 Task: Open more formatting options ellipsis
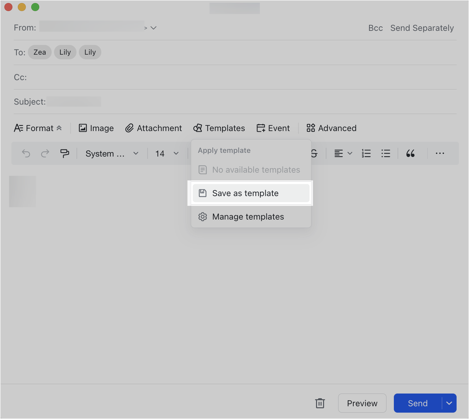[440, 154]
